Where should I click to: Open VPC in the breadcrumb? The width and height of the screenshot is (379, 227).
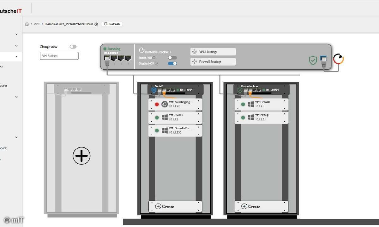pyautogui.click(x=37, y=24)
